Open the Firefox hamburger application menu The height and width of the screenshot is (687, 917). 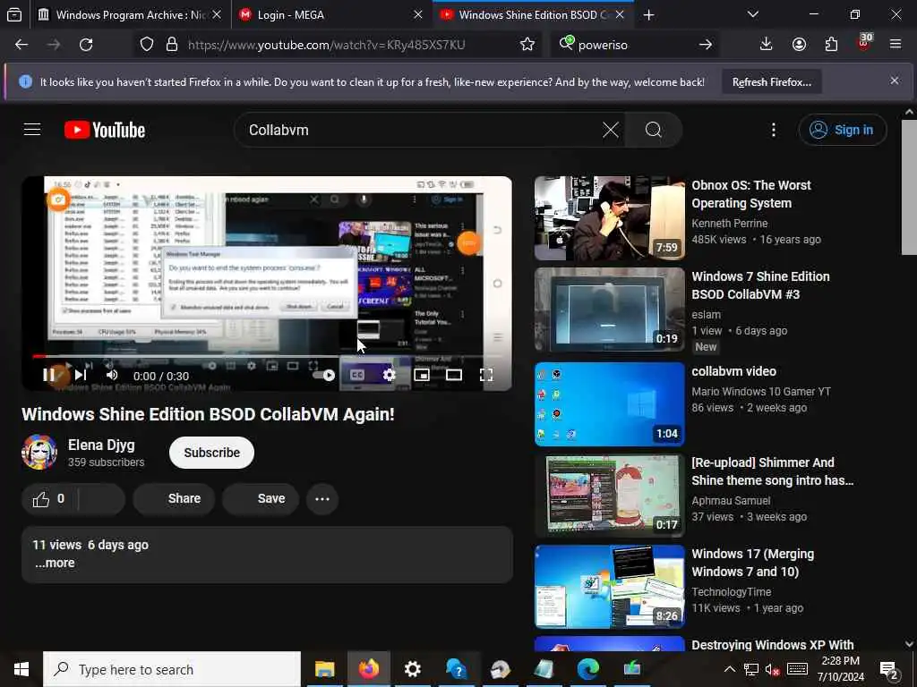tap(895, 45)
